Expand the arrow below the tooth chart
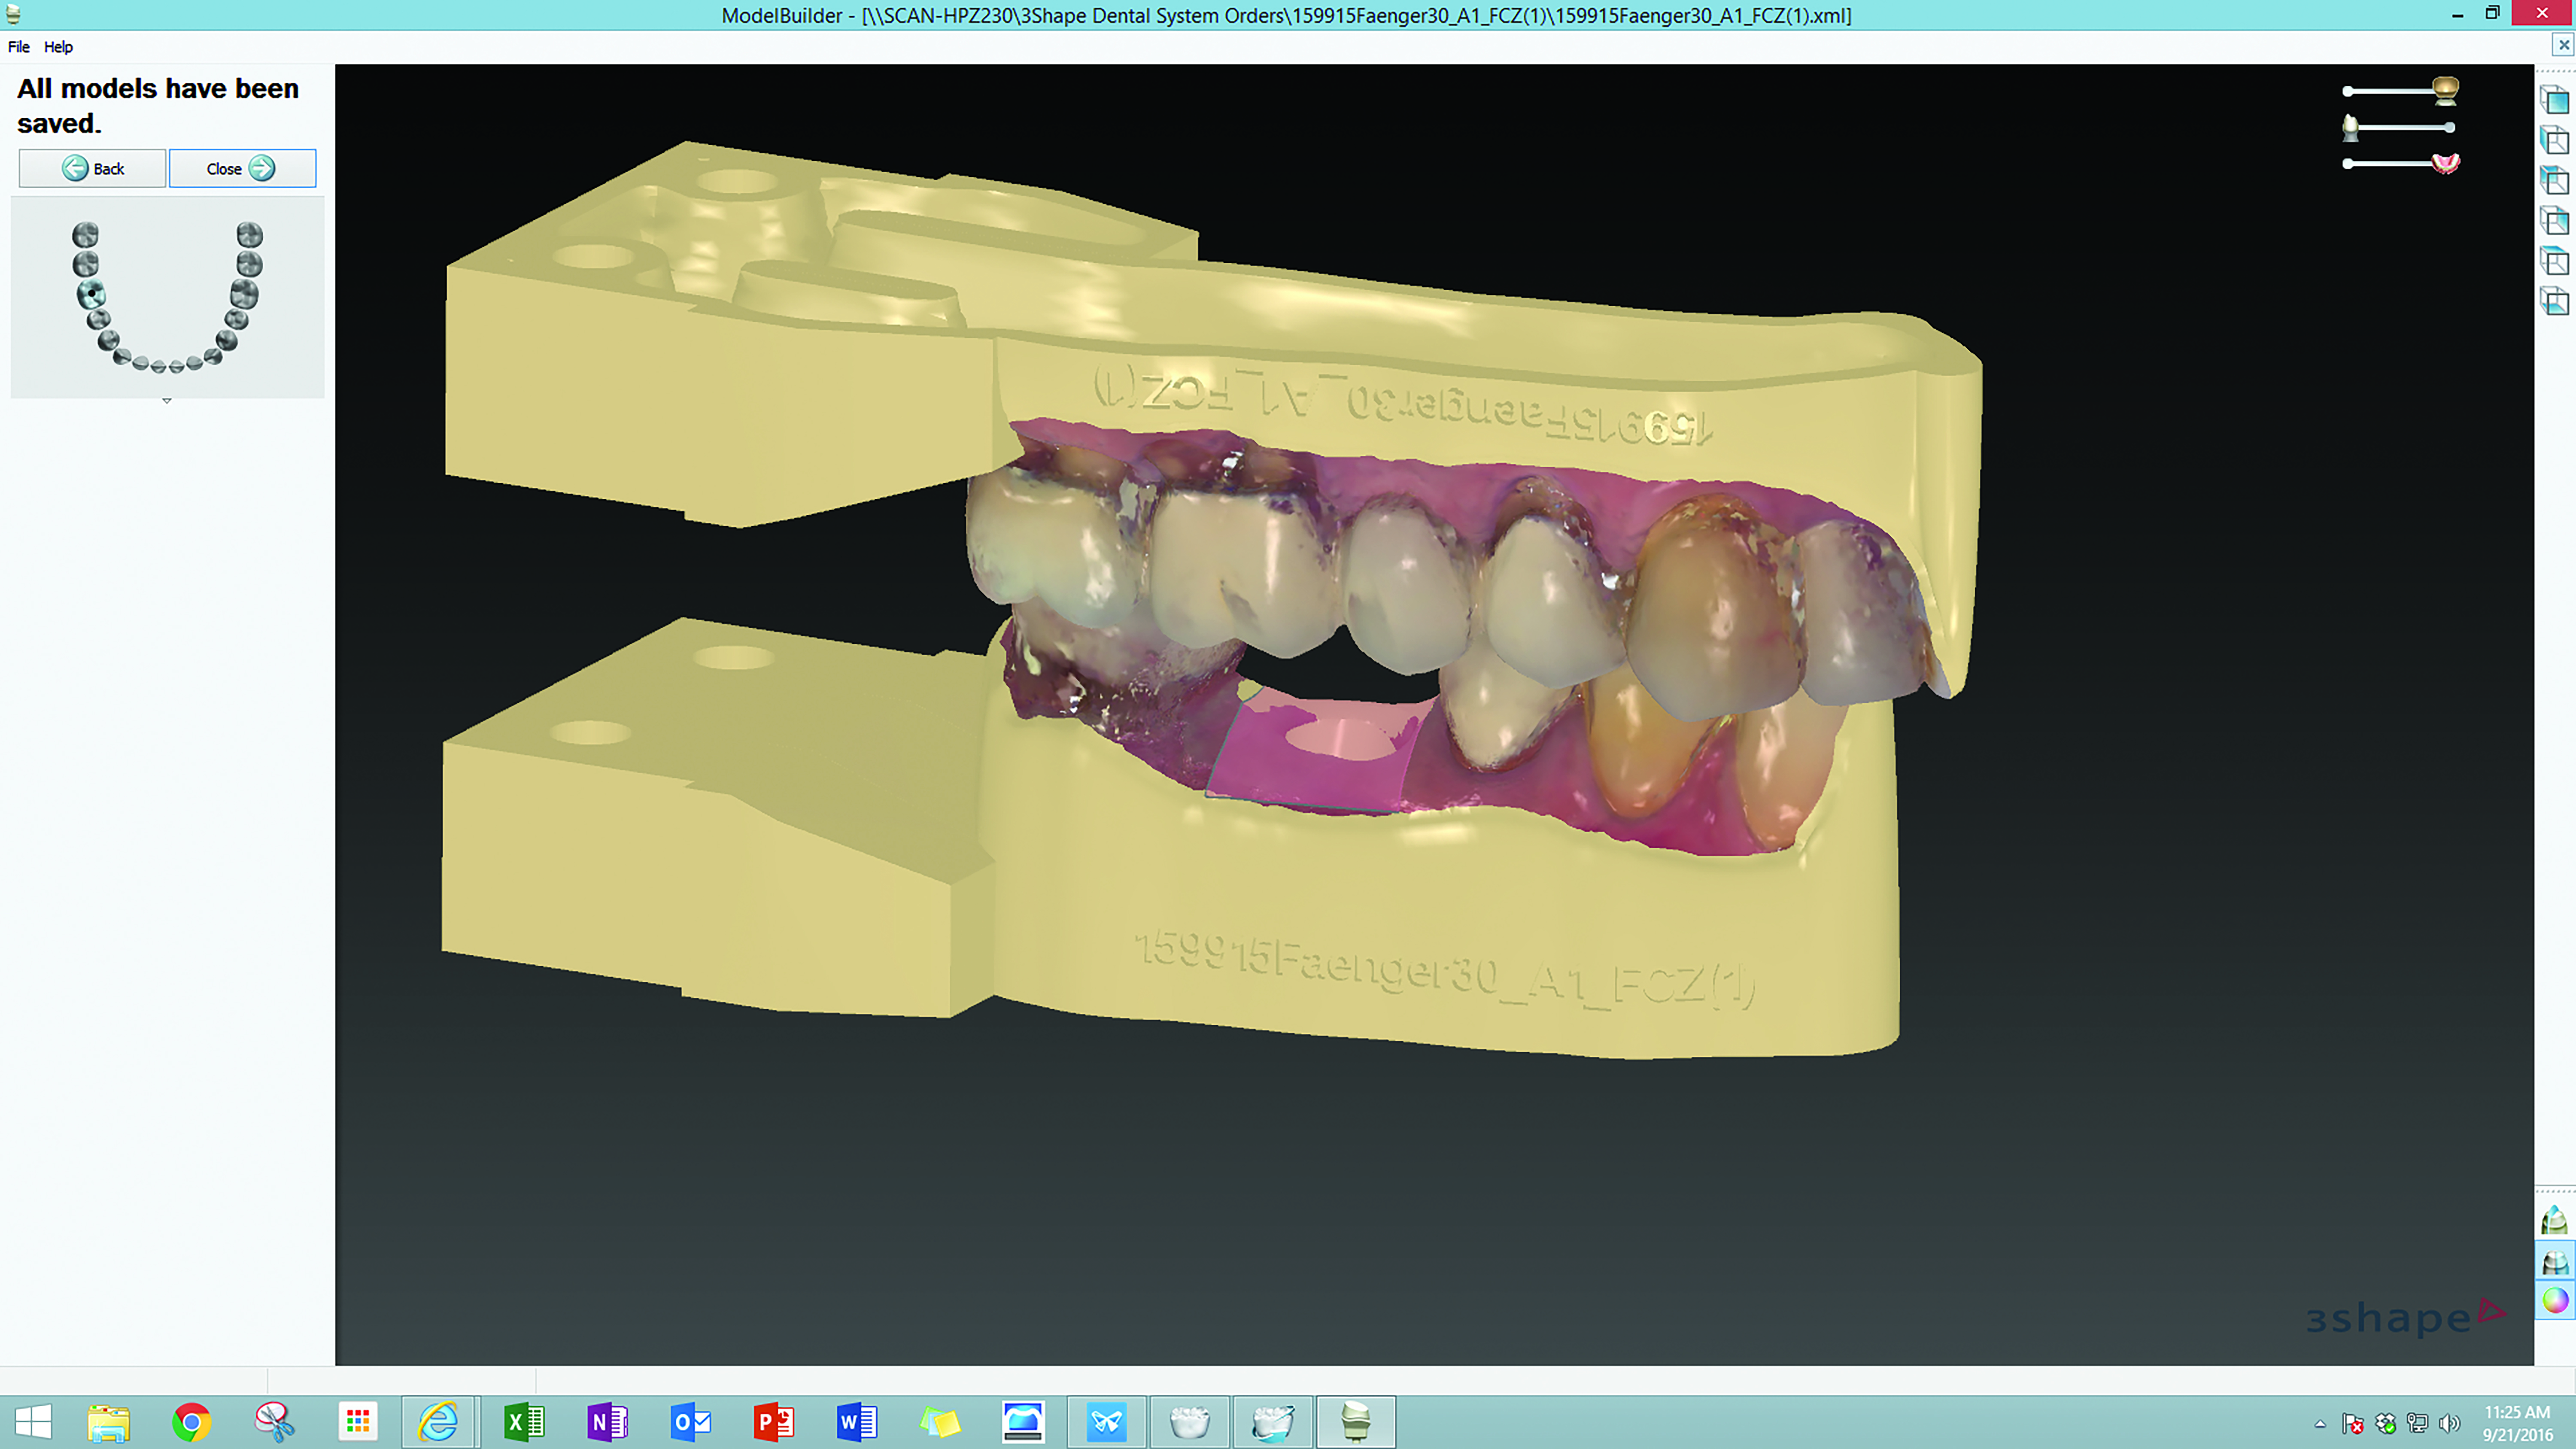This screenshot has width=2576, height=1449. (167, 401)
